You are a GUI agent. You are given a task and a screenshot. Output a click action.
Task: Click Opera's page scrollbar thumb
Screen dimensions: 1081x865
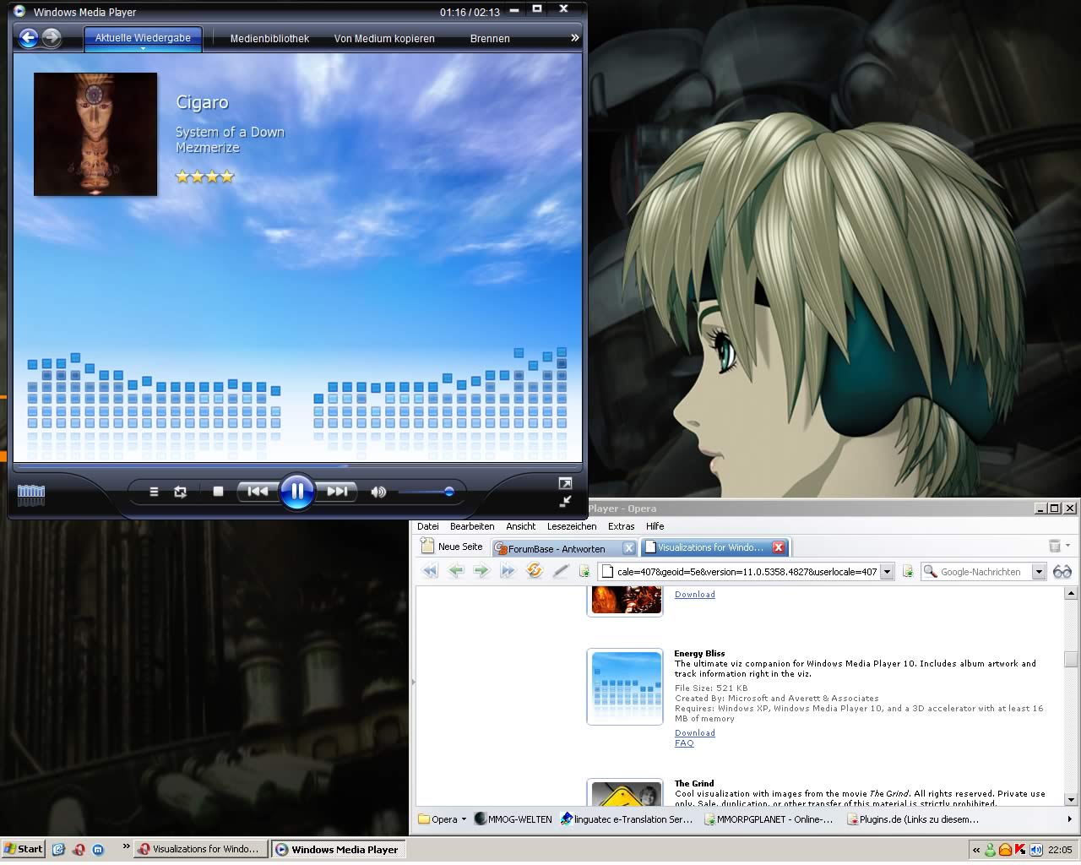pos(1071,659)
